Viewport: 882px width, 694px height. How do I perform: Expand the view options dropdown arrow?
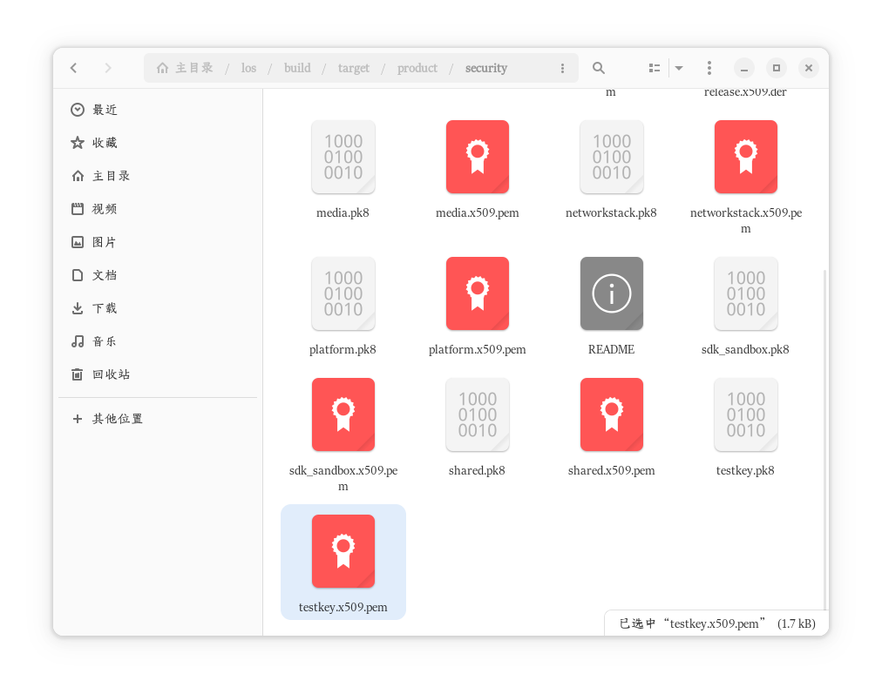pos(679,68)
